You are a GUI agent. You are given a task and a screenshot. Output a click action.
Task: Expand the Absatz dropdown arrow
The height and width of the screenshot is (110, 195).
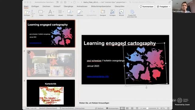(x=63, y=12)
